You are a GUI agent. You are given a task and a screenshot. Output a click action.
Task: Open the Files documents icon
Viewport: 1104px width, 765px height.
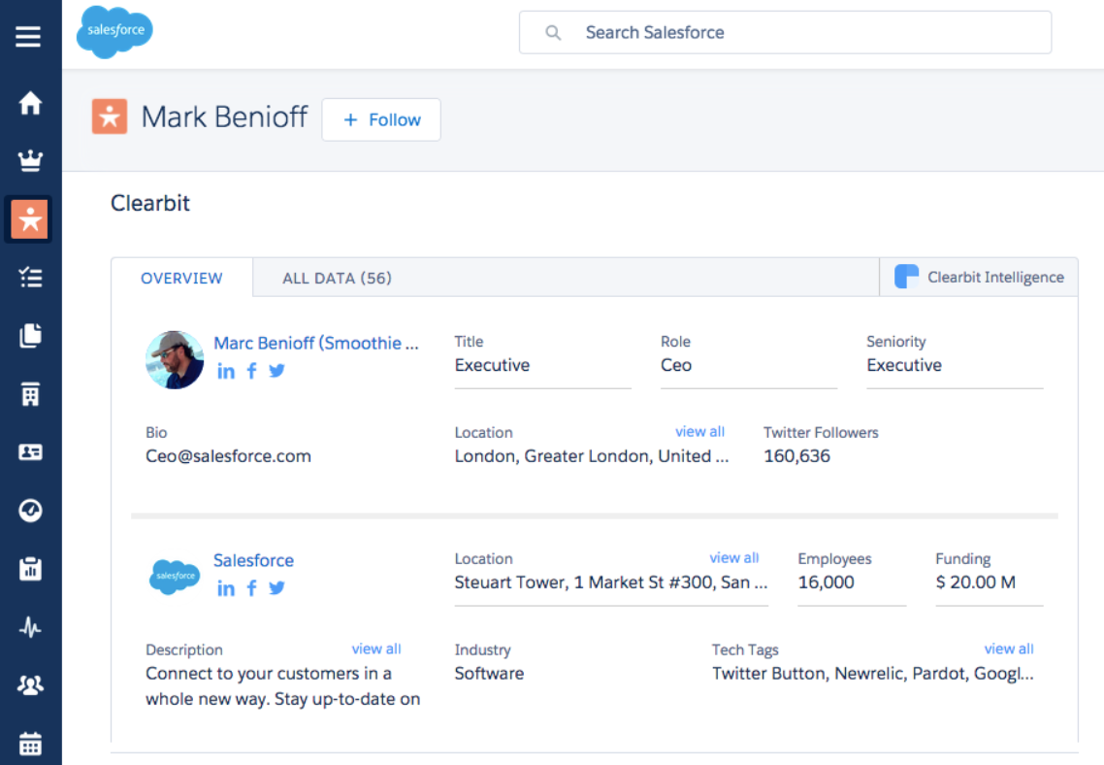pos(29,335)
